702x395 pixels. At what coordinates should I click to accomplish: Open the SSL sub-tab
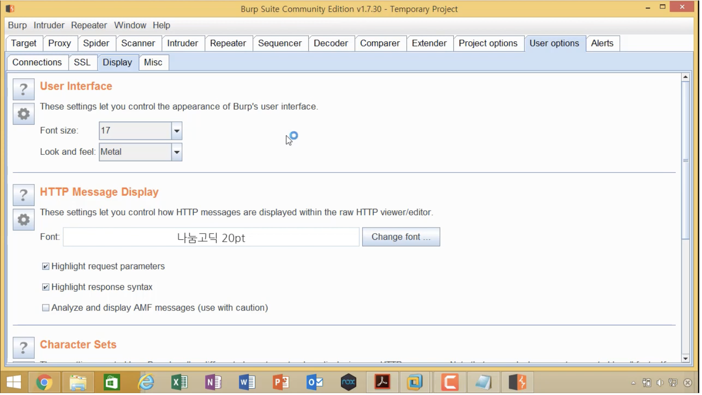tap(82, 62)
